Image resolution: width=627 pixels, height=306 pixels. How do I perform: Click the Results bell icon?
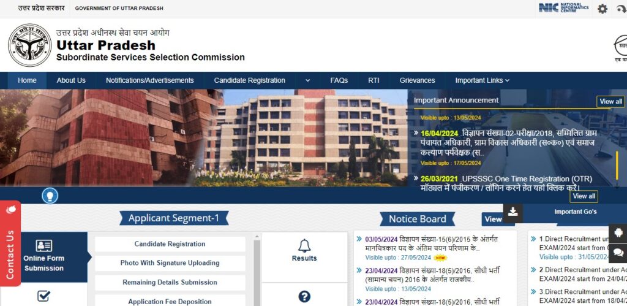[x=304, y=245]
